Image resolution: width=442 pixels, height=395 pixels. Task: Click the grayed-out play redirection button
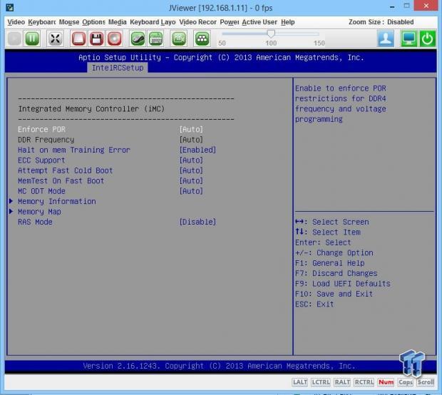(14, 39)
